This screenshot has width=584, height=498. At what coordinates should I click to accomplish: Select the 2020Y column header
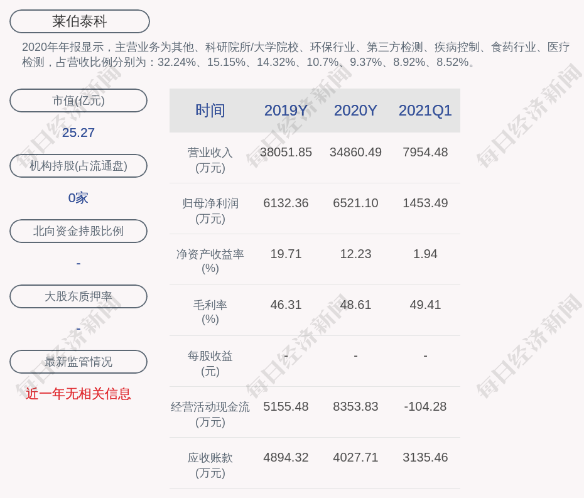coord(355,111)
